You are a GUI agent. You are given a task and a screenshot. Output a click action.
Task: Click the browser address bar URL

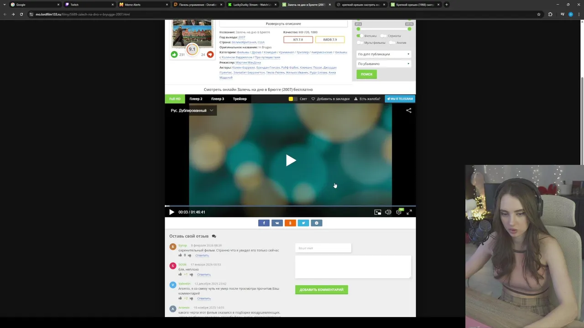coord(83,14)
